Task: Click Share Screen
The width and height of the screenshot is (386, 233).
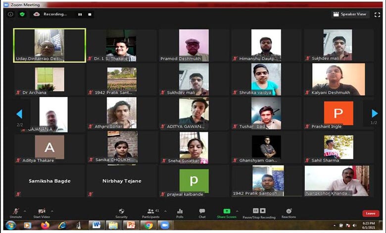Action: (227, 213)
